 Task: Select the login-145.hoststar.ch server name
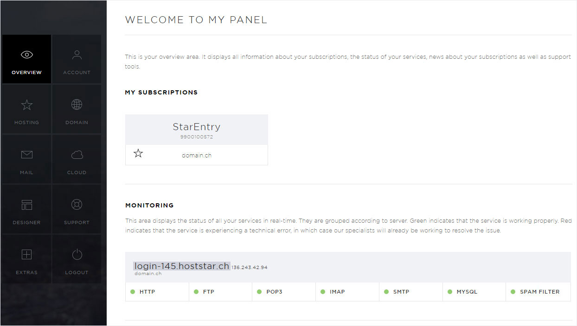coord(182,266)
